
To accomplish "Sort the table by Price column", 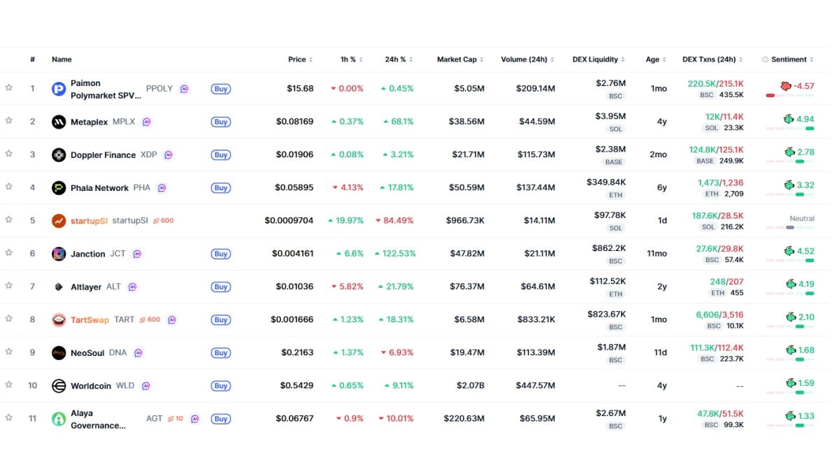I will pos(301,59).
